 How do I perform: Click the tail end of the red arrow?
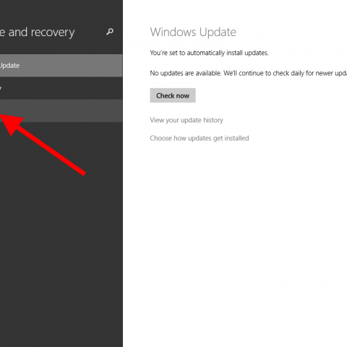(82, 172)
